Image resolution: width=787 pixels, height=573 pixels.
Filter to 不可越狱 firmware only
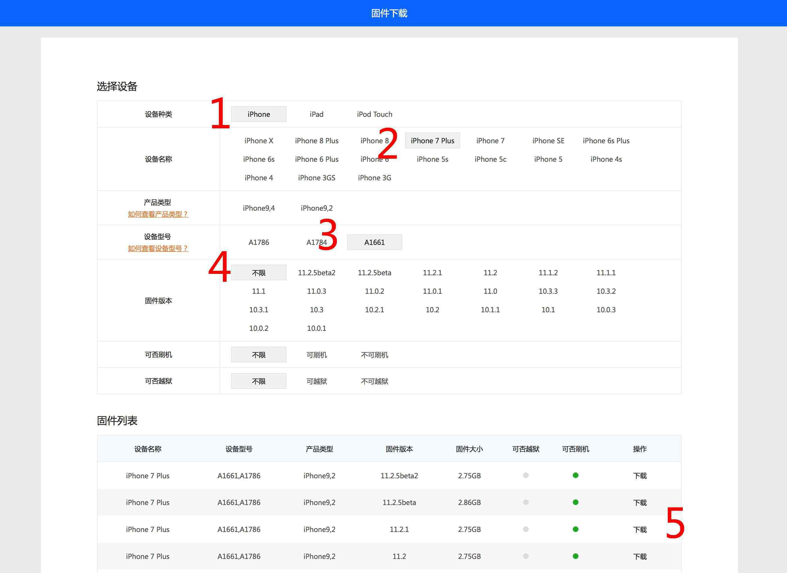[x=374, y=381]
